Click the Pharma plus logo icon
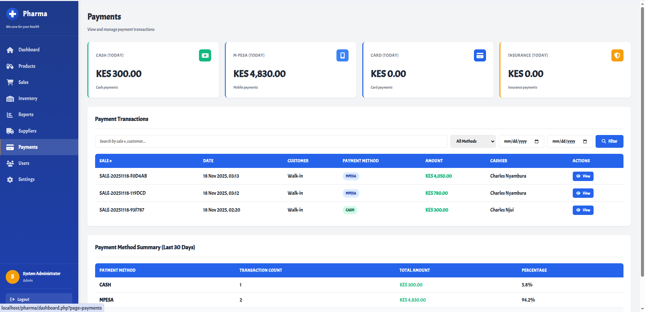645x312 pixels. 12,14
